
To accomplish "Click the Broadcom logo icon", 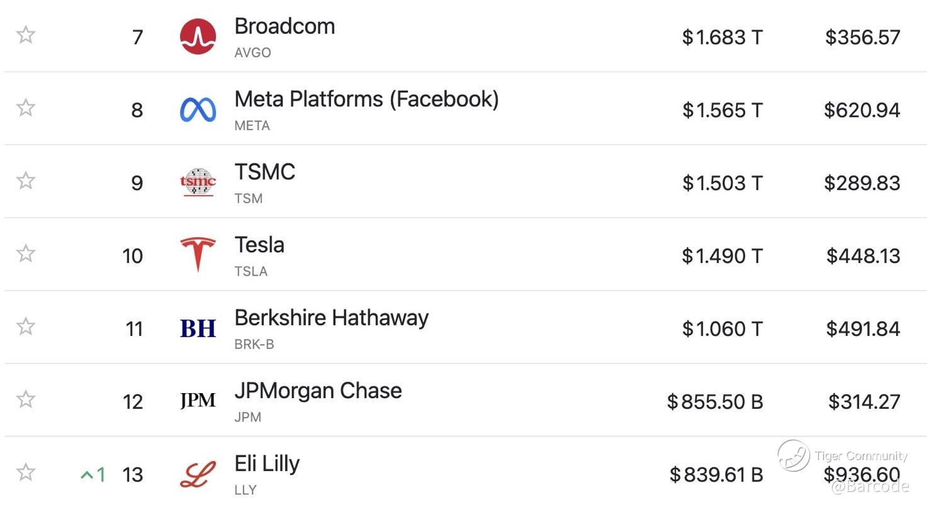I will tap(198, 36).
